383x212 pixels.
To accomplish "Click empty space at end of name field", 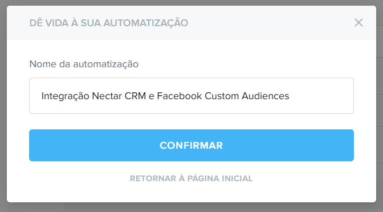I will [321, 96].
